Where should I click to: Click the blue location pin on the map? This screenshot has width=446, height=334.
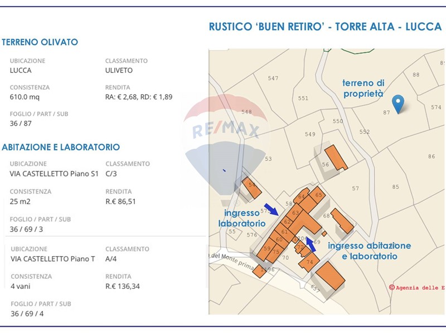[x=397, y=104]
